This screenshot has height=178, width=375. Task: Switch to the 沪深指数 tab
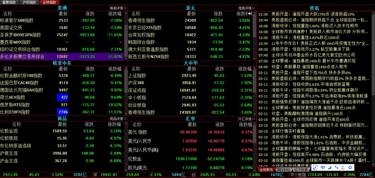tap(29, 2)
